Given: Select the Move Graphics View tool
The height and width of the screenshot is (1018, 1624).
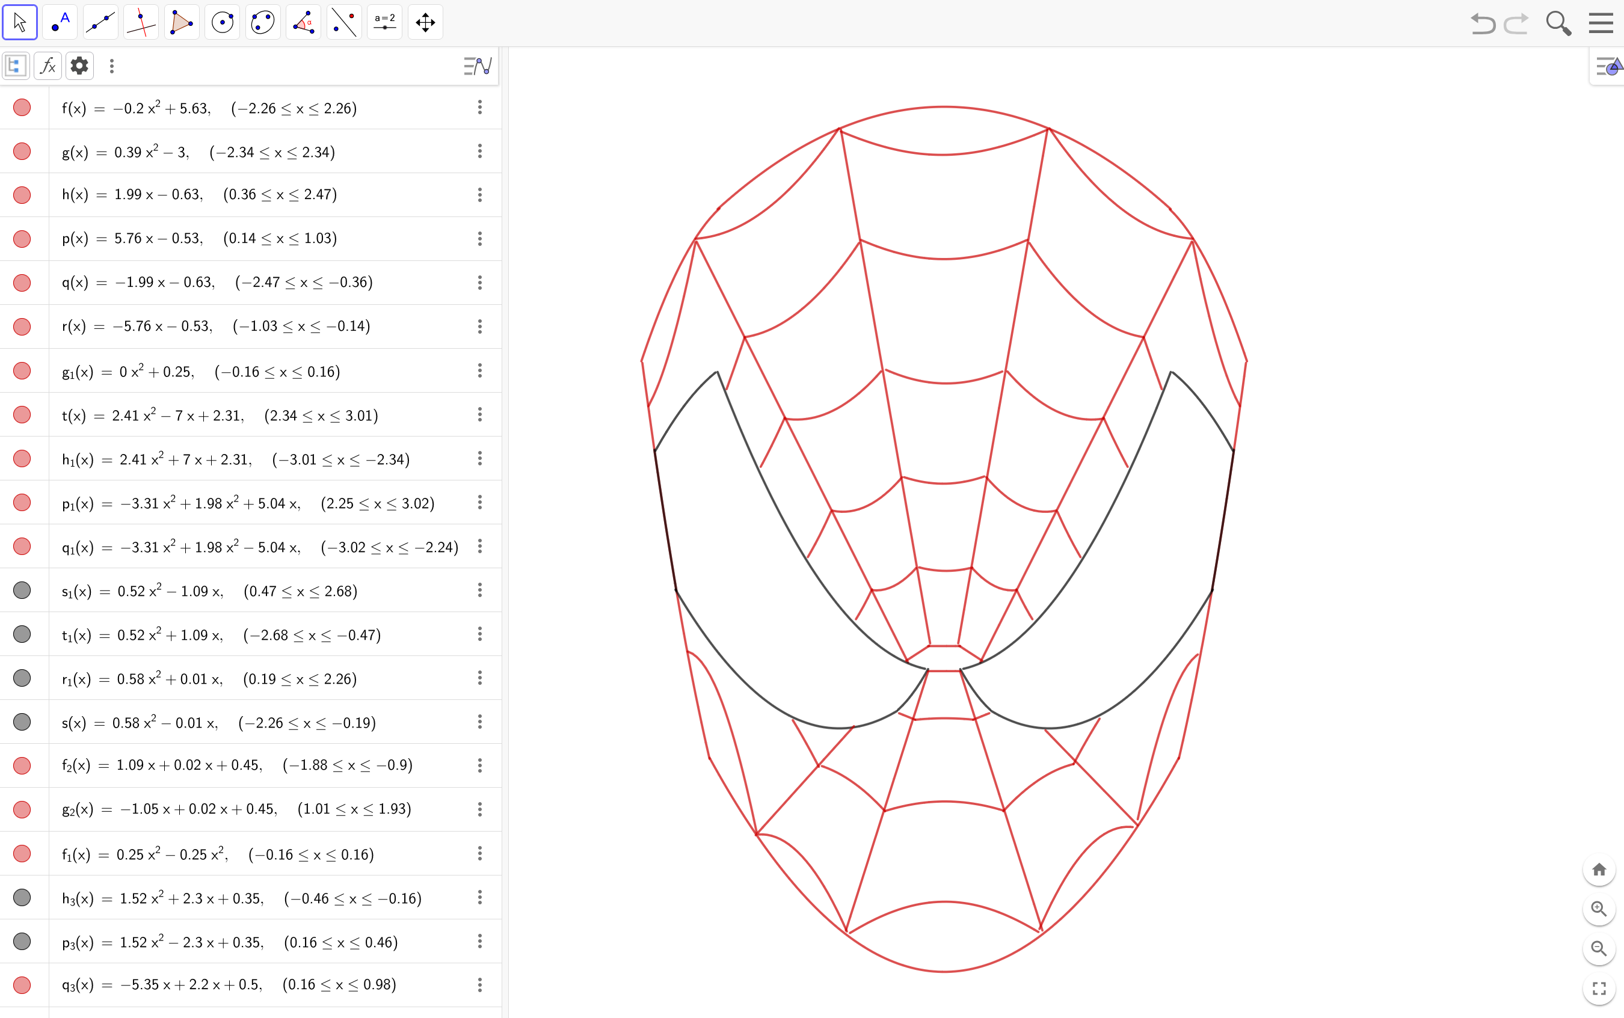Looking at the screenshot, I should coord(425,22).
